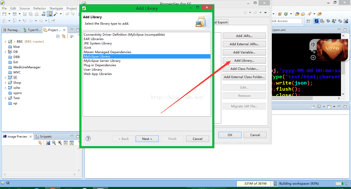Select Maven Managed Dependencies list item
Screen dimensions: 351x189
147,52
